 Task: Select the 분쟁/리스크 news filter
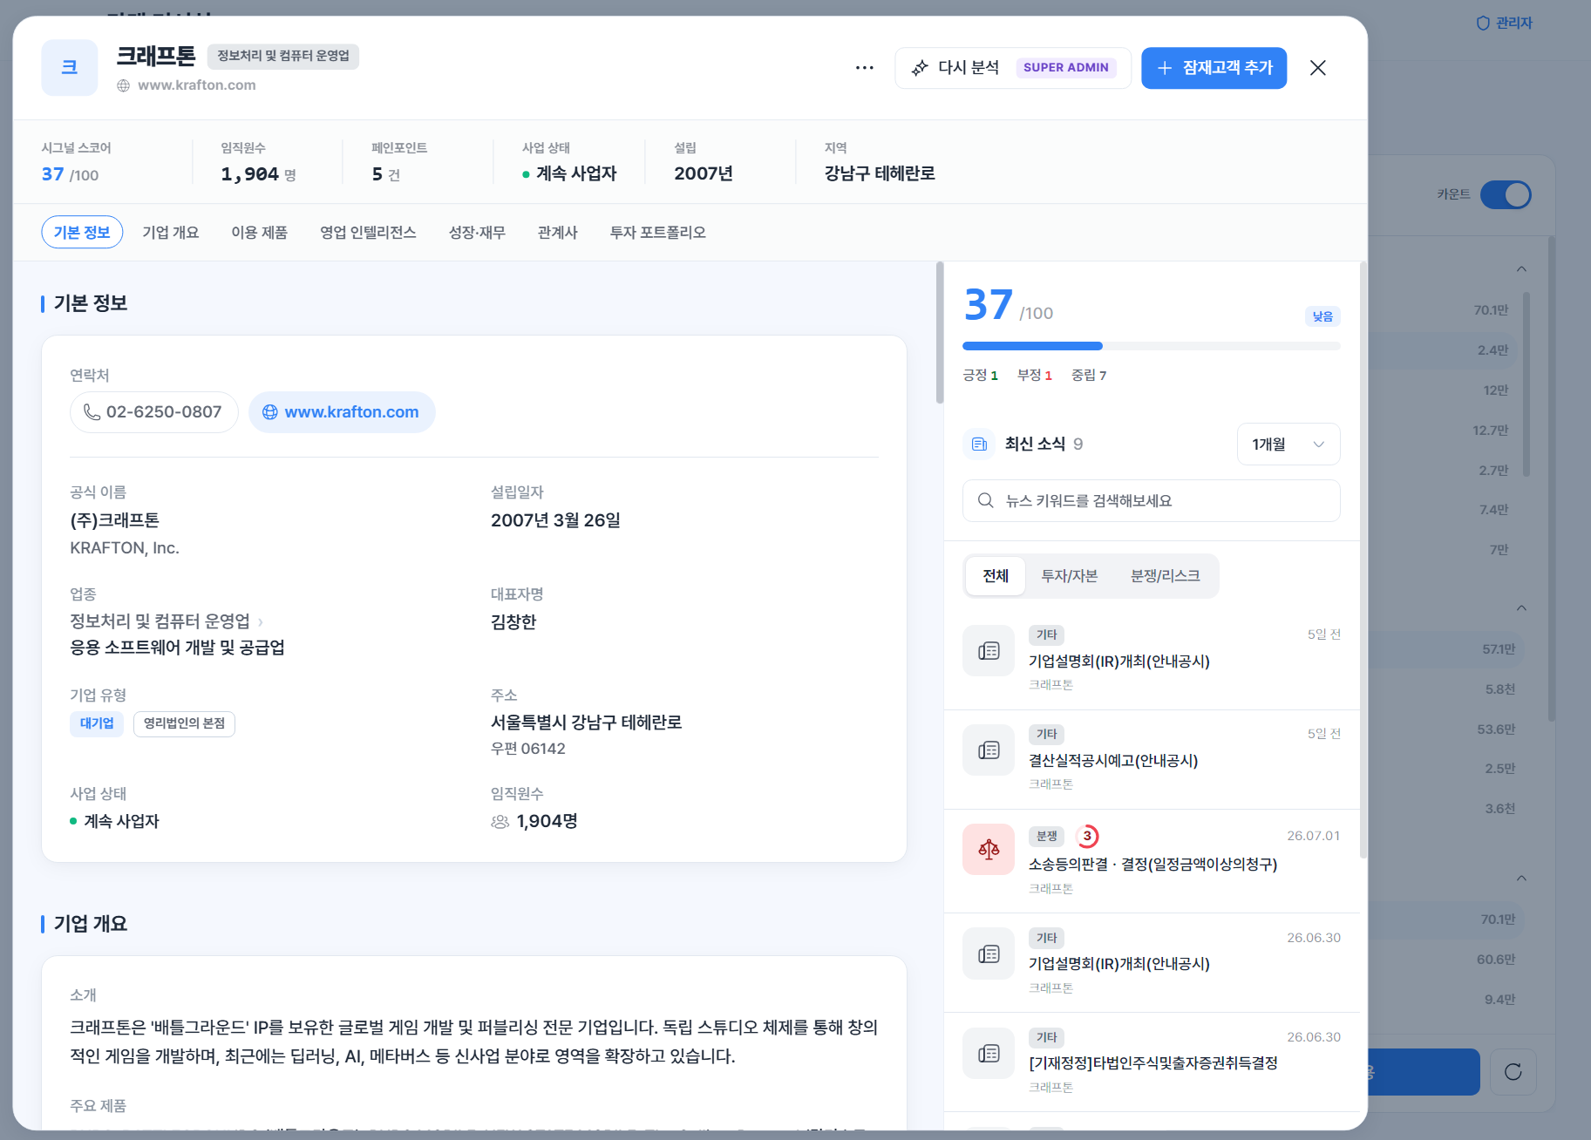point(1166,576)
